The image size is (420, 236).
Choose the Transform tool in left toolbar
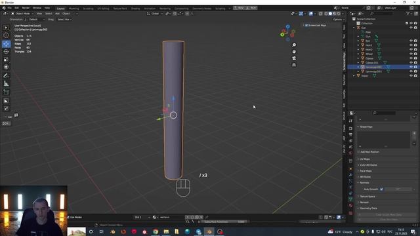[6, 67]
